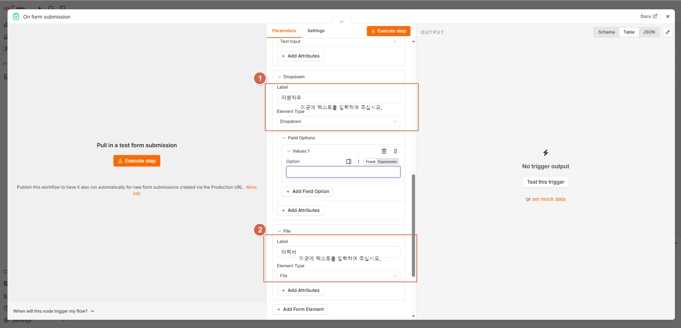This screenshot has width=681, height=328.
Task: Select the Schema output view
Action: [x=606, y=32]
